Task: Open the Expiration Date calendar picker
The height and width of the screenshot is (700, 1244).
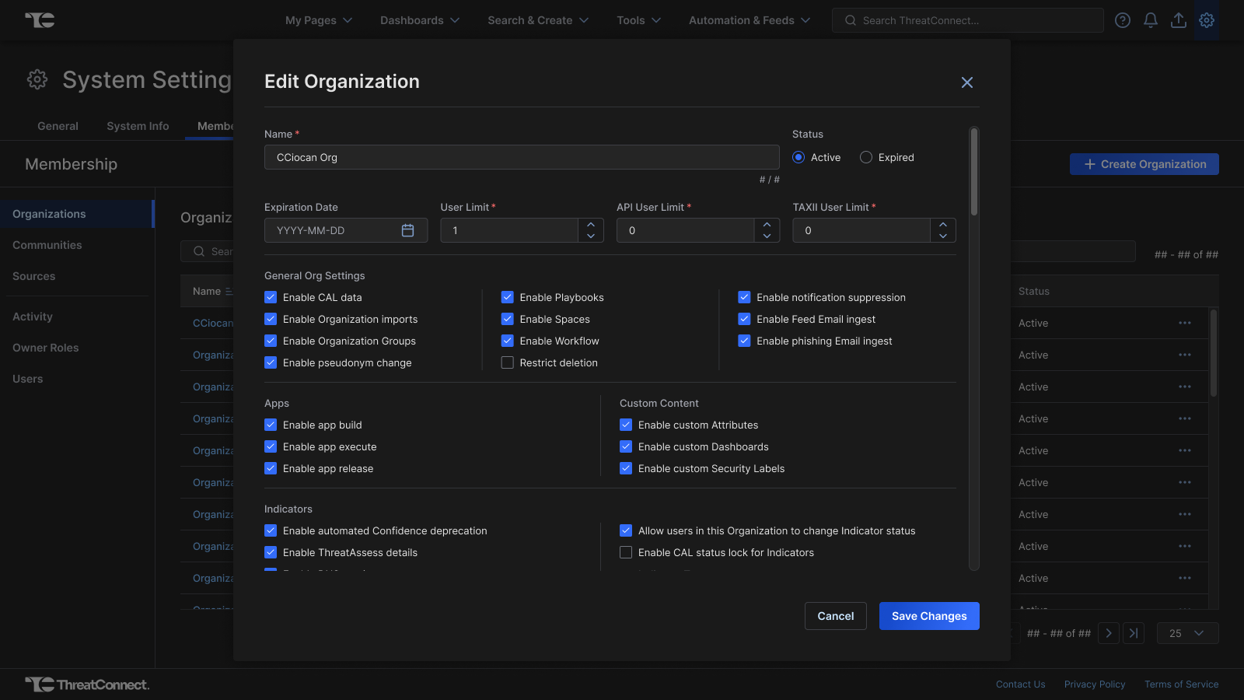Action: point(407,230)
